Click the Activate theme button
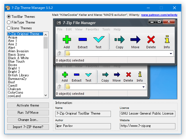 pos(28,105)
